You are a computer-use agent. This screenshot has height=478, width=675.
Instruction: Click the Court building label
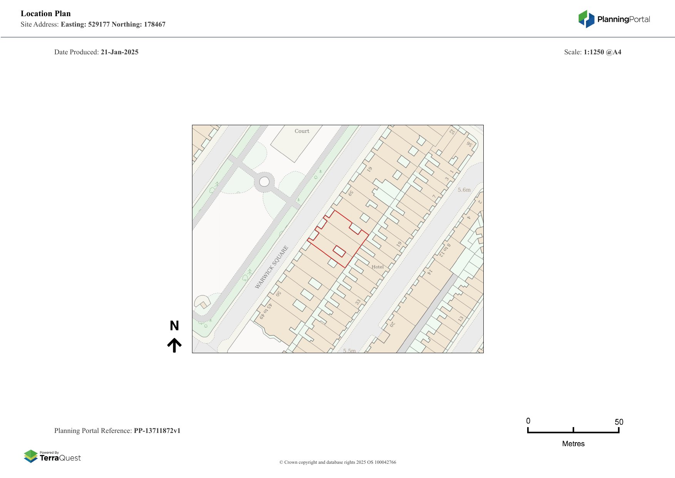coord(302,131)
